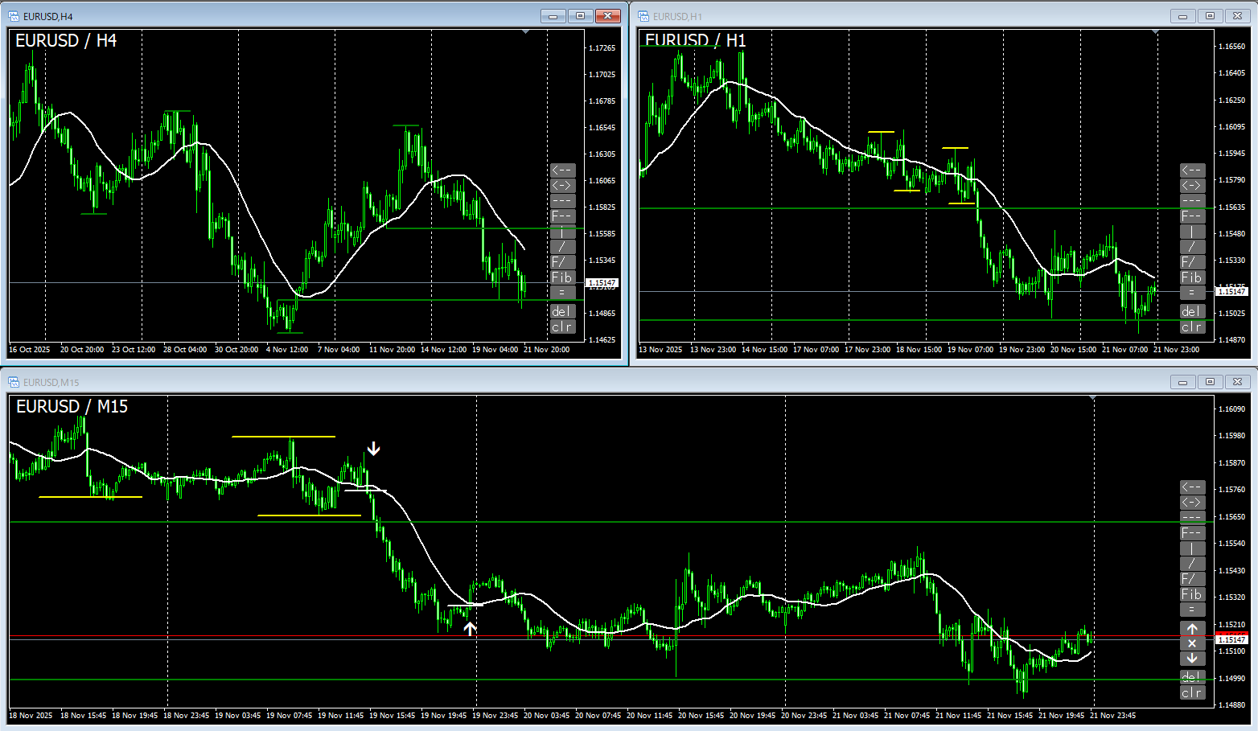The width and height of the screenshot is (1258, 731).
Task: Select vertical line '|' tool in H1 chart
Action: [1192, 232]
